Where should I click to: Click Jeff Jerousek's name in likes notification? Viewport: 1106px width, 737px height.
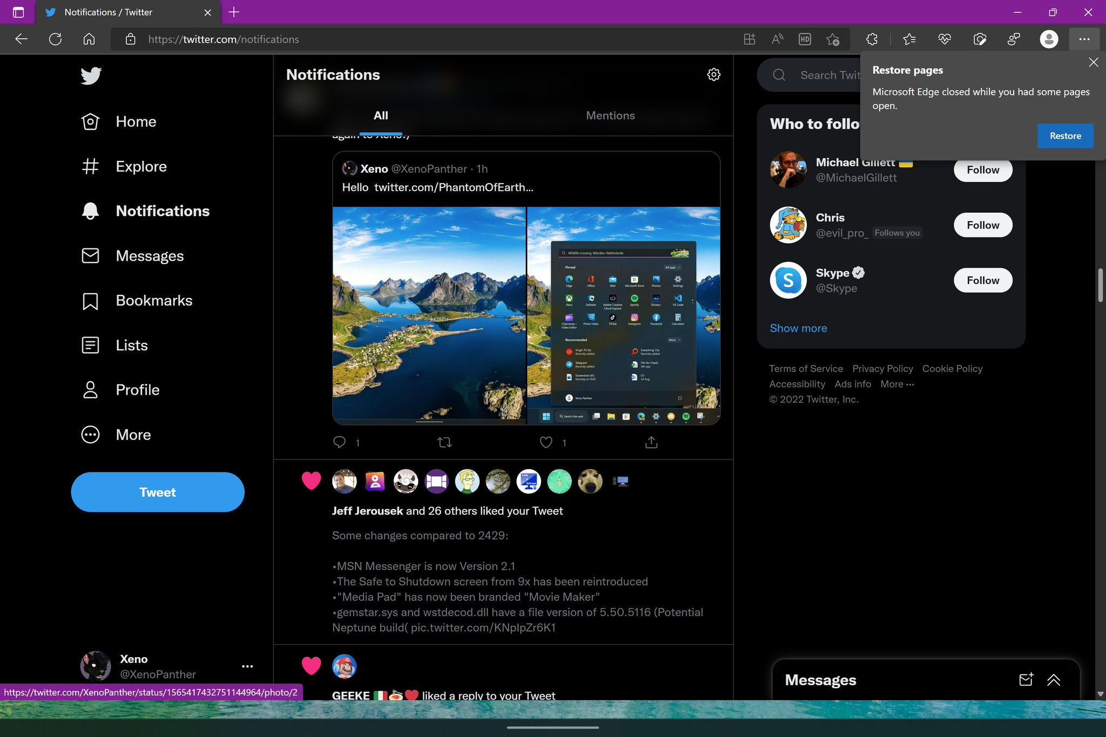coord(367,511)
